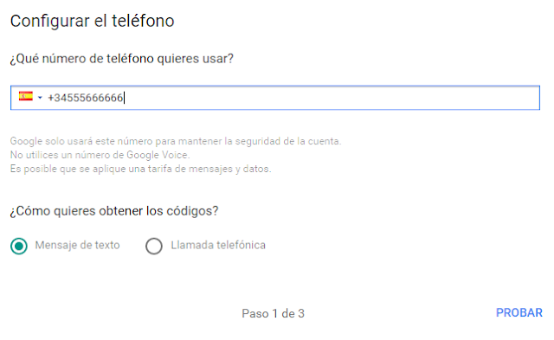Focus the phone number input field
The width and height of the screenshot is (554, 340).
coord(275,98)
